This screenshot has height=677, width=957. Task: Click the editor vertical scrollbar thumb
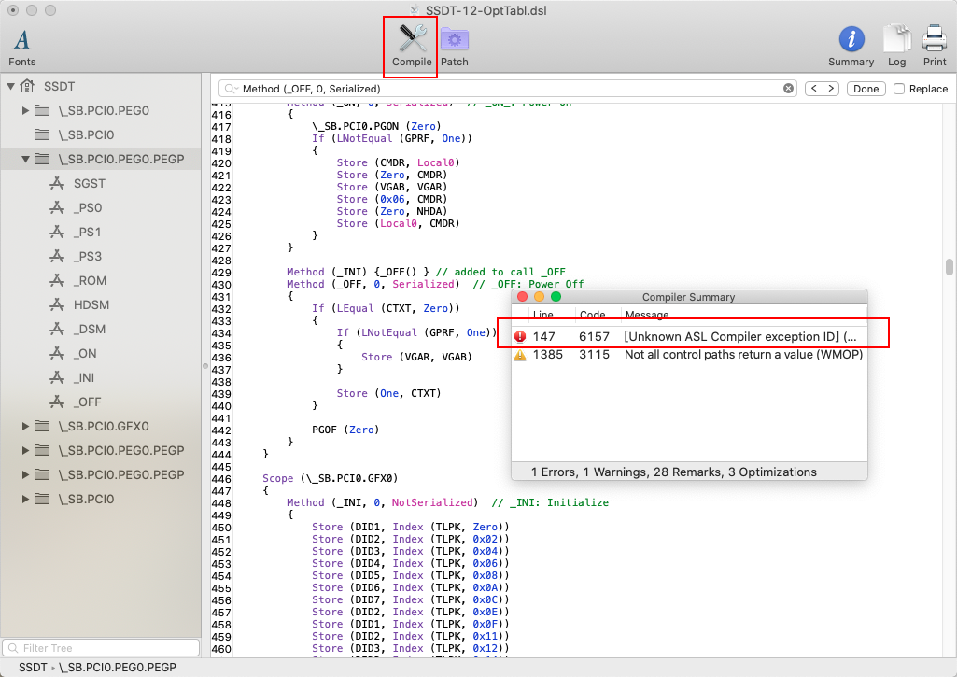click(x=950, y=267)
